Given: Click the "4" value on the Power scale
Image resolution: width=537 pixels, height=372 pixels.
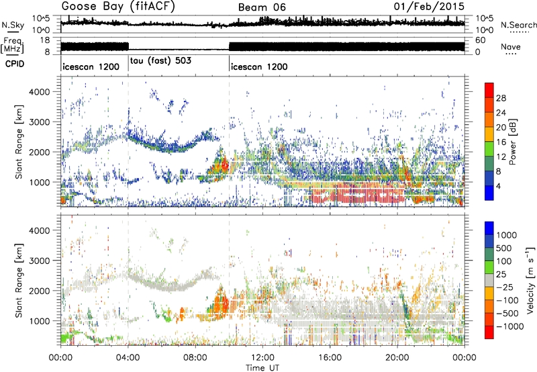Looking at the screenshot, I should (498, 187).
